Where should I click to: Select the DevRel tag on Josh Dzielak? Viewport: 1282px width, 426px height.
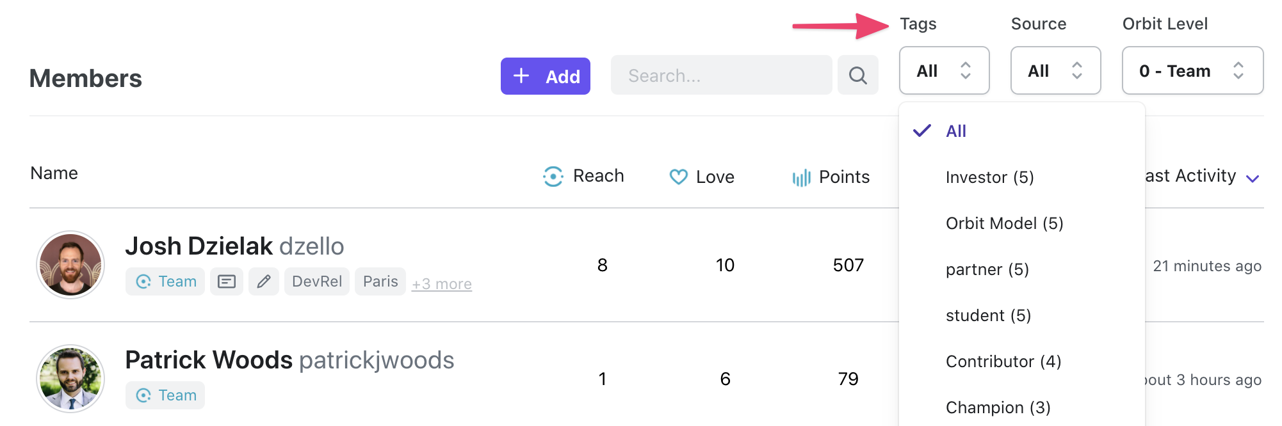[317, 281]
